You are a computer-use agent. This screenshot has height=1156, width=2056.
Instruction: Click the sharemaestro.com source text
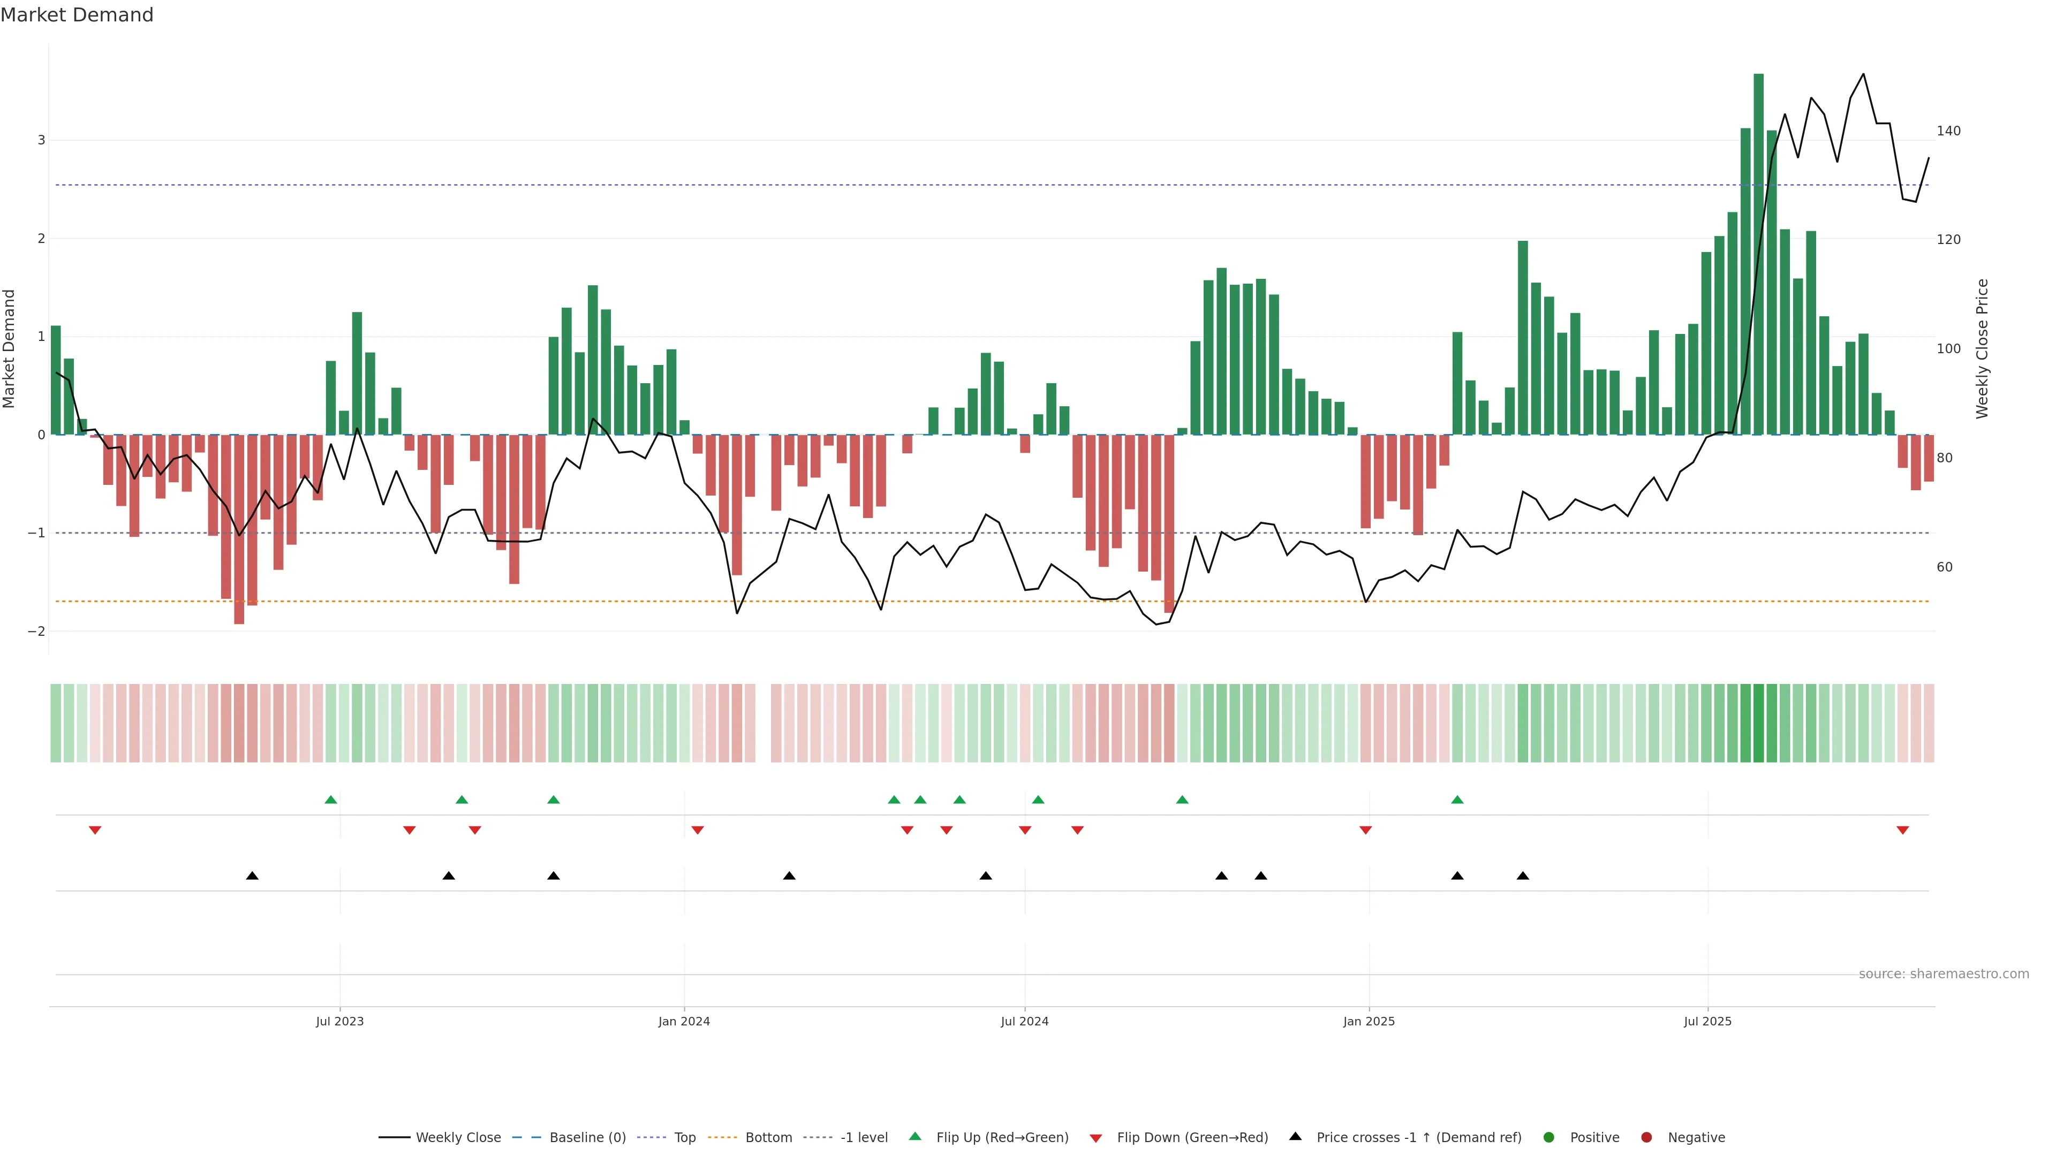click(x=1944, y=974)
